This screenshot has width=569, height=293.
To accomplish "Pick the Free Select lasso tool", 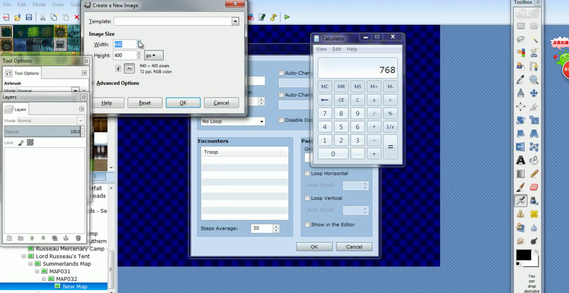I will tap(521, 39).
